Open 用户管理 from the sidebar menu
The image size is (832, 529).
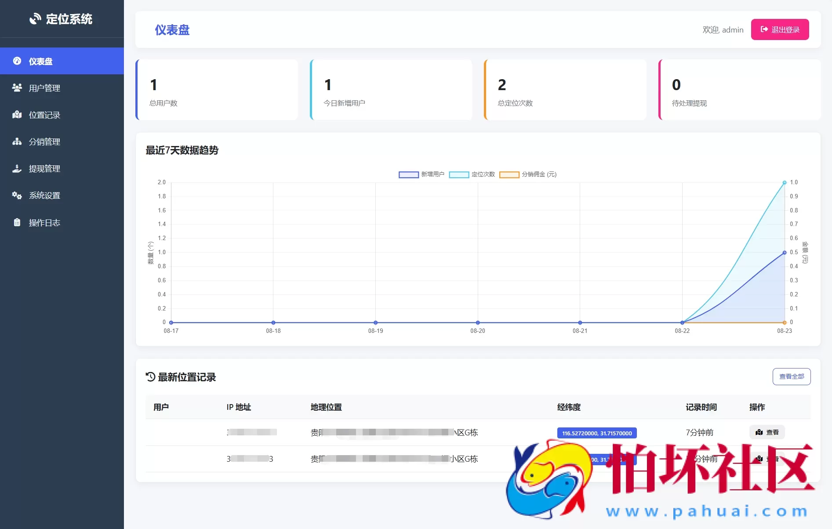(x=44, y=88)
